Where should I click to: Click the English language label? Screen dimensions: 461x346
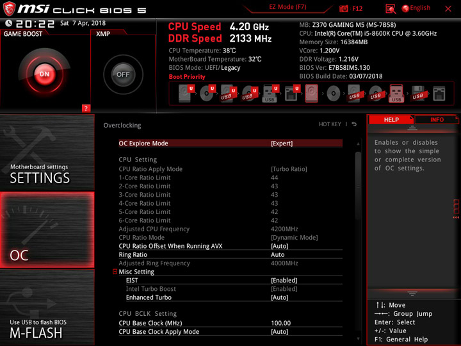(x=420, y=8)
